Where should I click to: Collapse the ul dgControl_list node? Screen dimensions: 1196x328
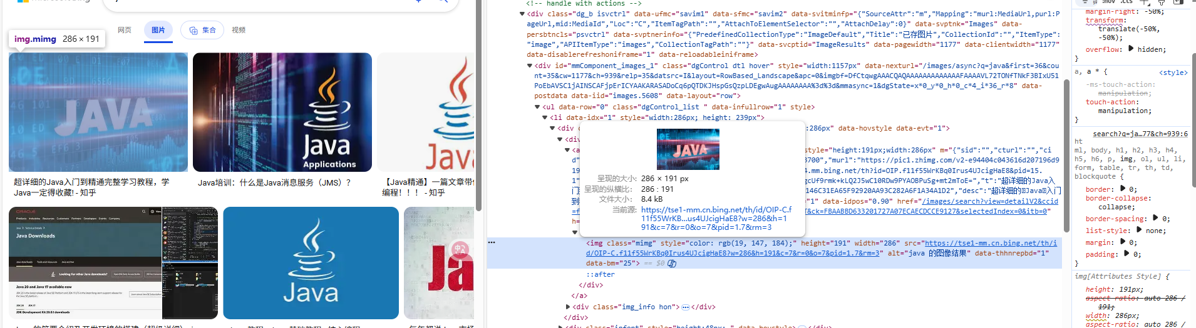tap(537, 107)
